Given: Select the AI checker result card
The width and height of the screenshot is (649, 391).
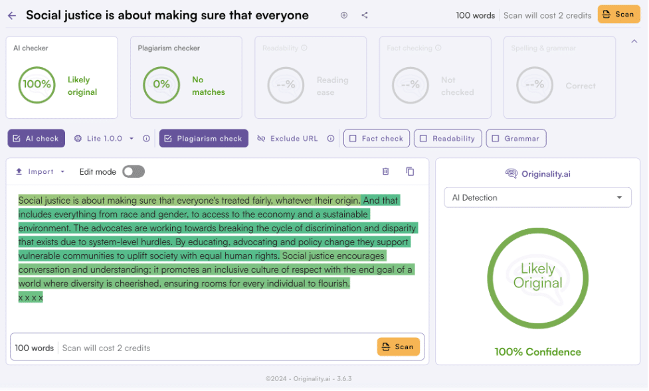Looking at the screenshot, I should tap(61, 77).
